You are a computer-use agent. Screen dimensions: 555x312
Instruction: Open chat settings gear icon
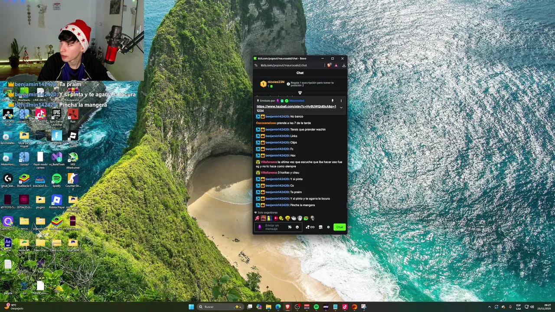(x=328, y=227)
